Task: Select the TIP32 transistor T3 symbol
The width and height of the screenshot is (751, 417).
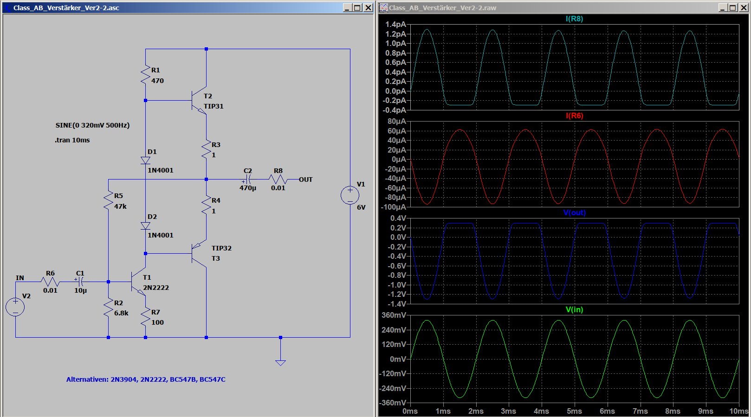Action: pyautogui.click(x=200, y=254)
